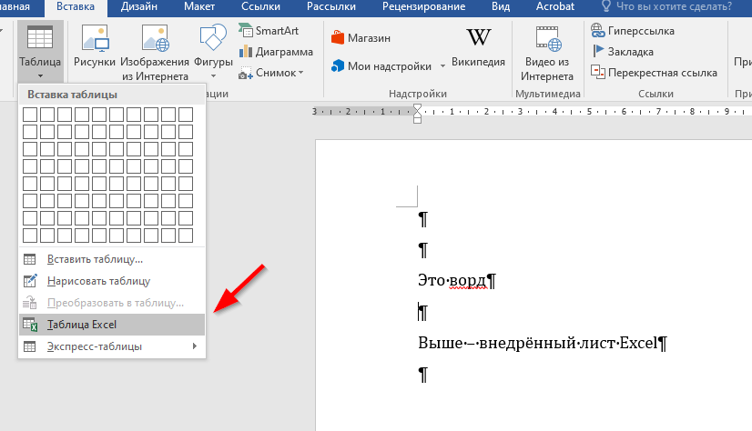
Task: Insert a SmartArt graphic
Action: point(275,30)
